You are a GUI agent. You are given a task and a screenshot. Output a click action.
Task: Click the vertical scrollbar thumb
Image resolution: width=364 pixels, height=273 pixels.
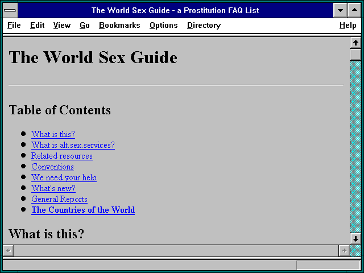point(355,55)
